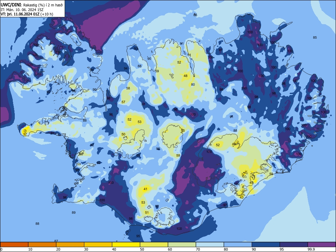Click the '58' humidity value on the map
This screenshot has height=252, width=336.
128,88
